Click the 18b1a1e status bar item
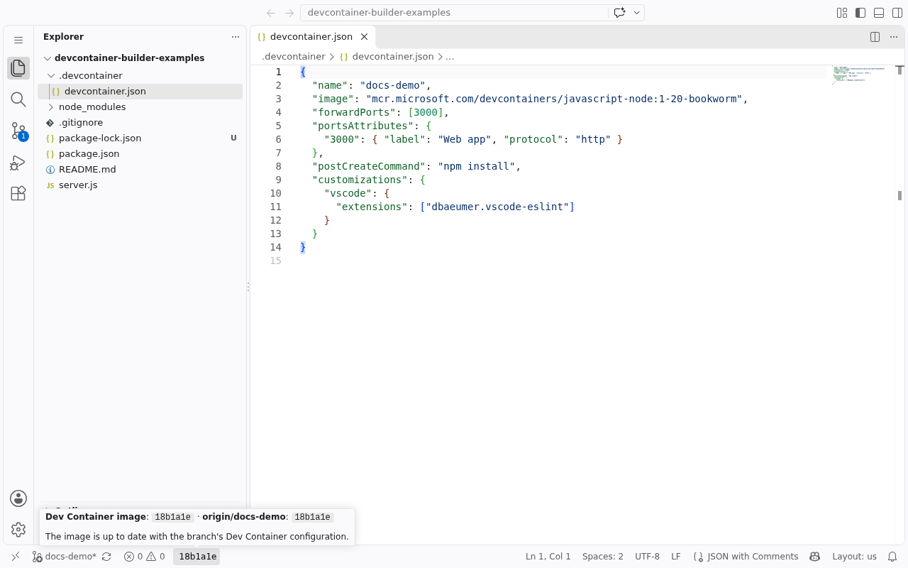 (196, 557)
